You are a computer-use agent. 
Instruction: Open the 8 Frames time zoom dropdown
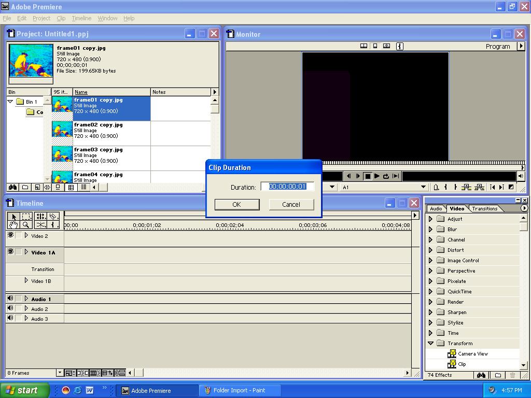(x=60, y=373)
